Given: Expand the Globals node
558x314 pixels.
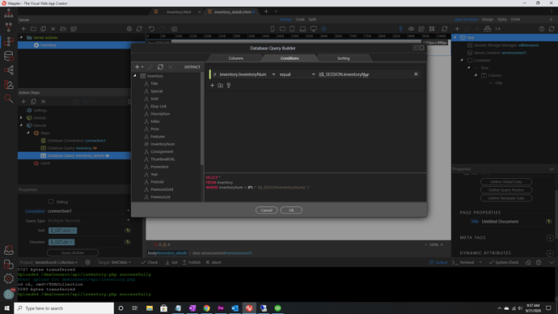Looking at the screenshot, I should click(21, 118).
